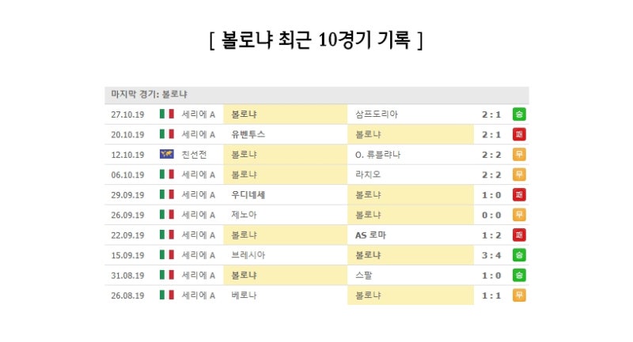Screen dimensions: 633x342
Task: Click the Italy flag on 27.10.19 row
Action: (167, 114)
